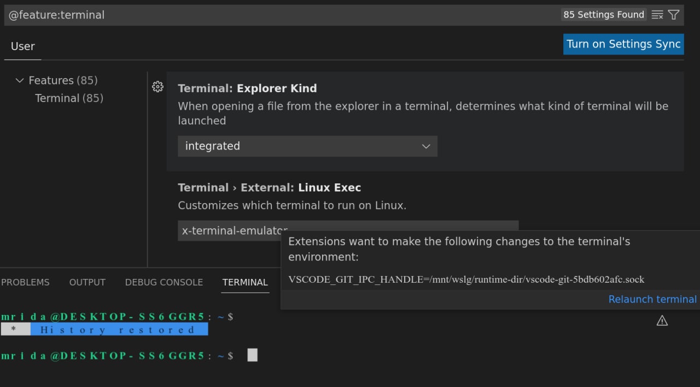The height and width of the screenshot is (387, 700).
Task: Click the gear icon beside Explorer Kind
Action: click(x=157, y=87)
